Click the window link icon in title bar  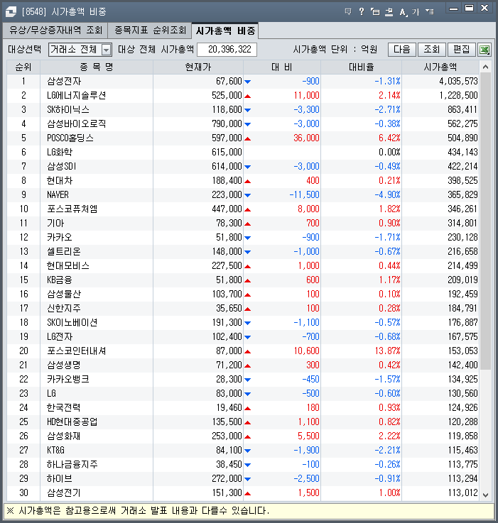[x=11, y=11]
